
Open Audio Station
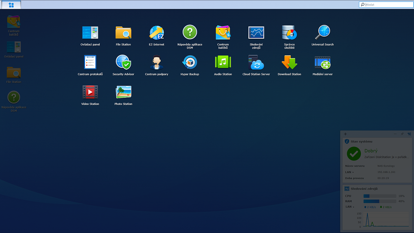223,62
